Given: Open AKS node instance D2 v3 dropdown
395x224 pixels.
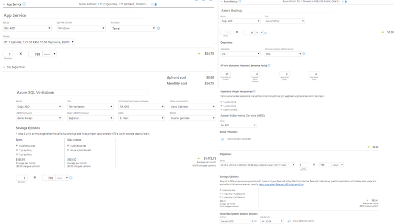Looking at the screenshot, I should click(257, 165).
